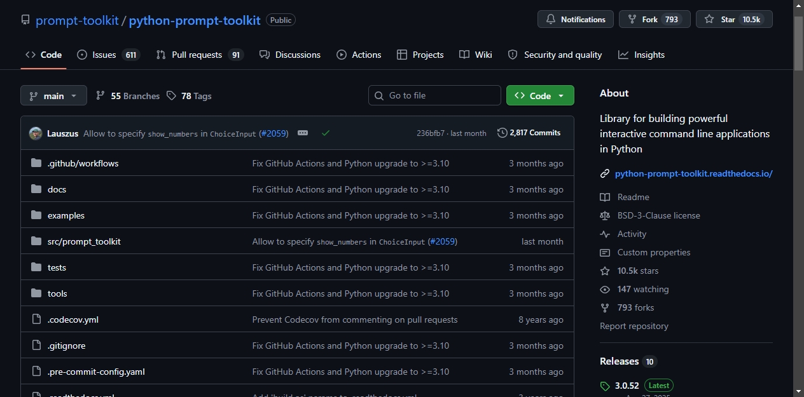Open the docs folder
Image resolution: width=804 pixels, height=397 pixels.
[57, 189]
